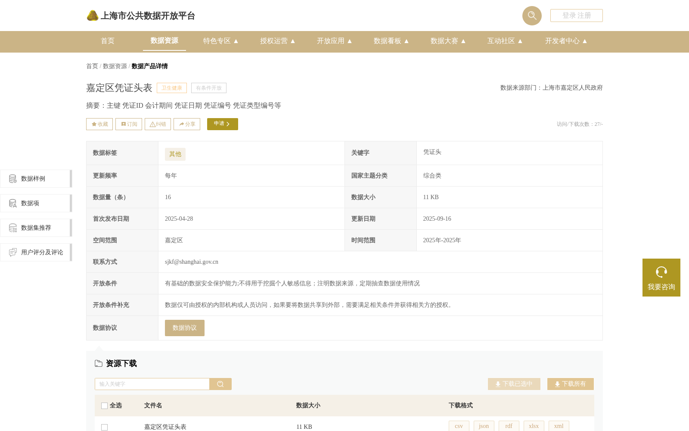Click the 数据产品详情 breadcrumb text
This screenshot has height=431, width=689.
pos(149,66)
